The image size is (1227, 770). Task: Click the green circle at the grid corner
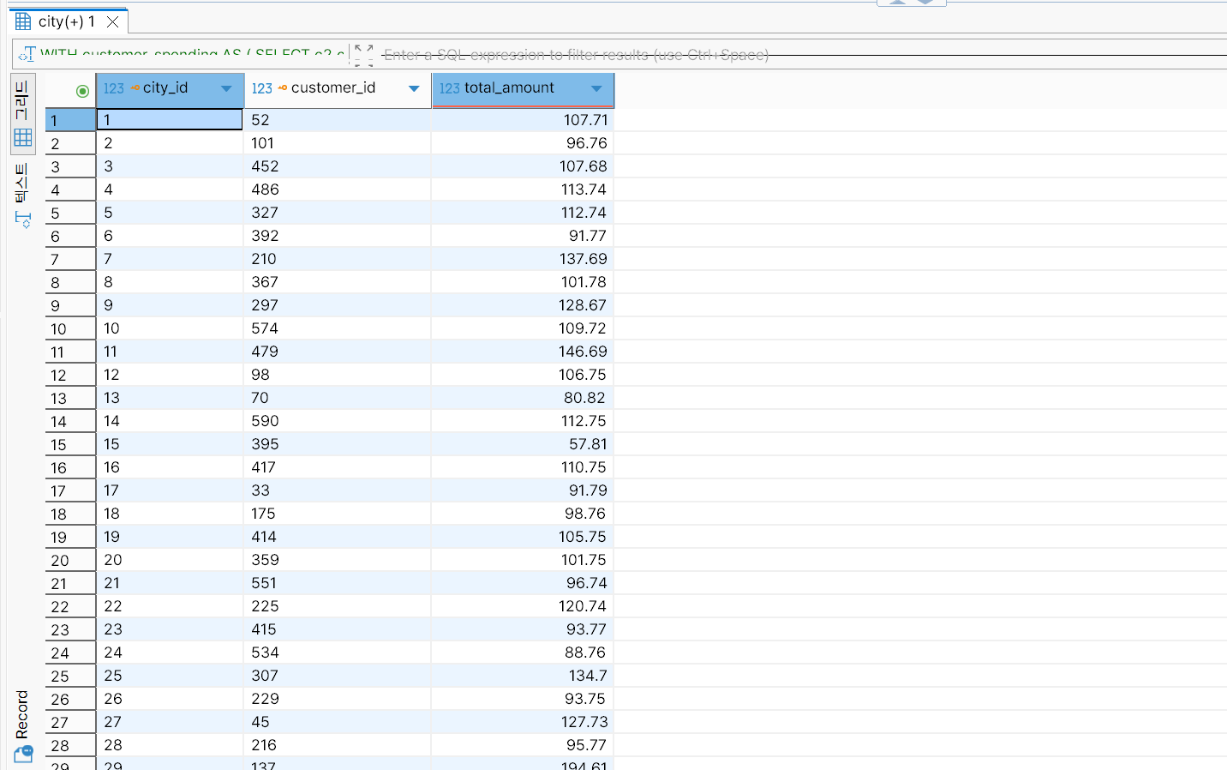point(82,91)
